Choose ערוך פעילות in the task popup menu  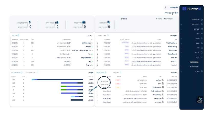[104, 82]
